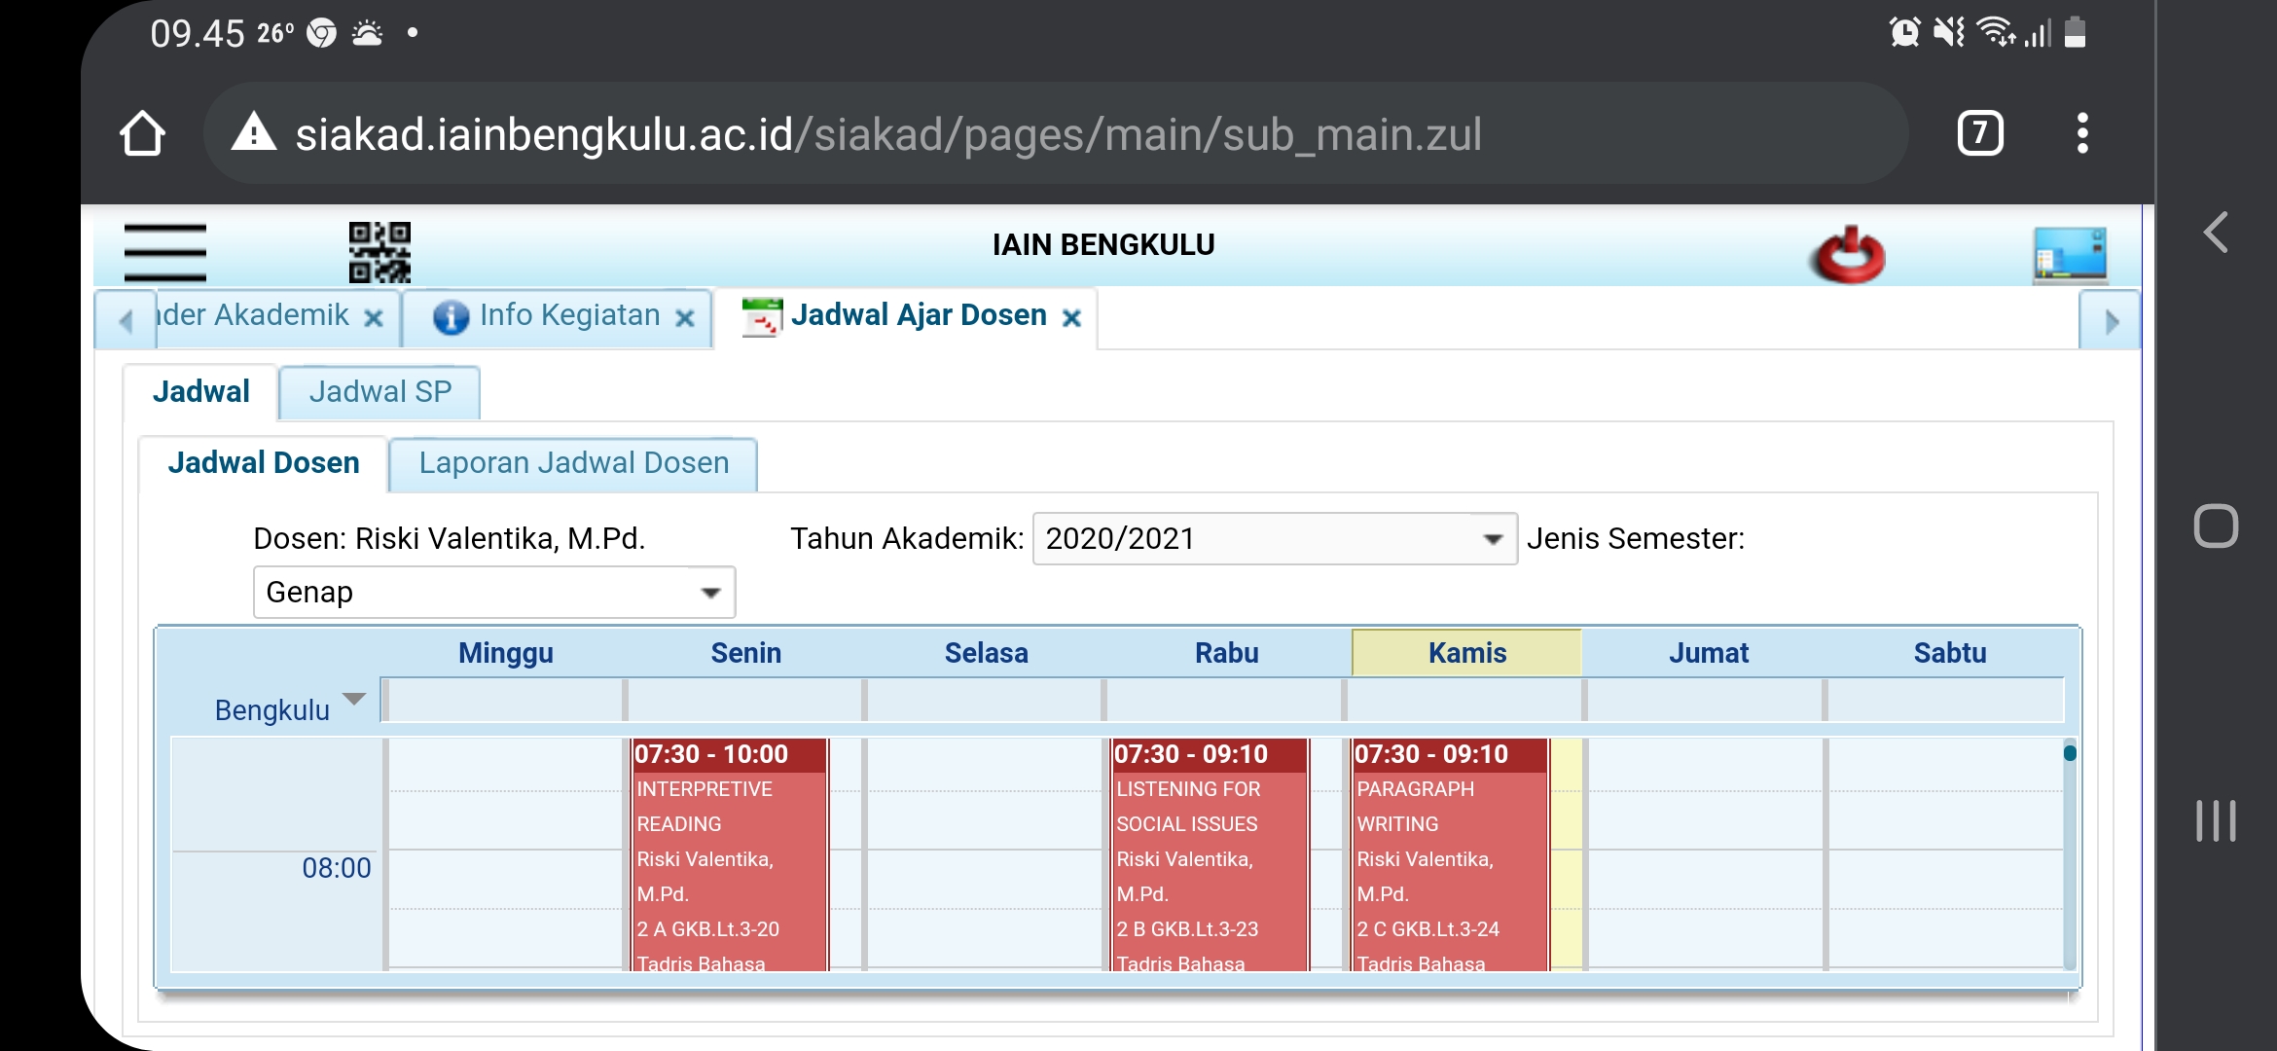The height and width of the screenshot is (1051, 2277).
Task: Tap the site security warning triangle
Action: point(254,132)
